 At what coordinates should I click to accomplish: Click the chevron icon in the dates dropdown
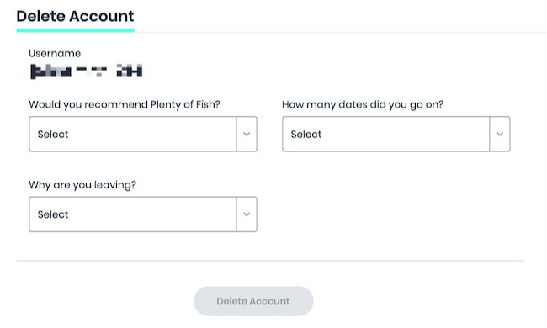point(500,135)
